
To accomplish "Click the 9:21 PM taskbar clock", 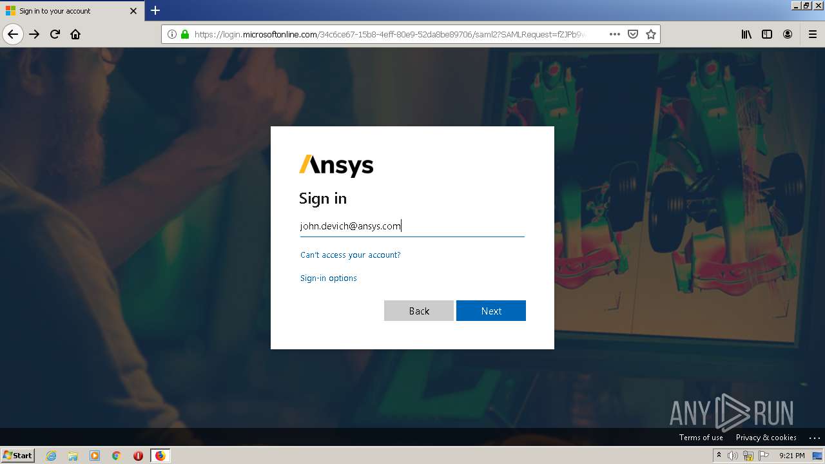I will pyautogui.click(x=792, y=456).
